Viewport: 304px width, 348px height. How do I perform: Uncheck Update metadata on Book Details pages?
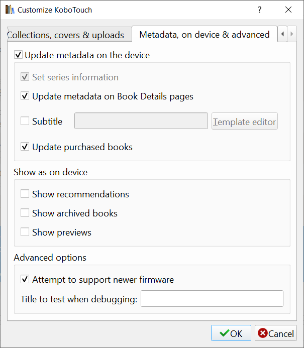coord(25,96)
